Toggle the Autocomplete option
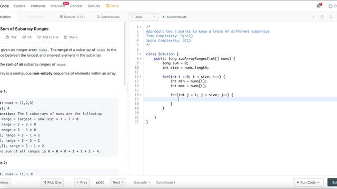 click(x=175, y=17)
